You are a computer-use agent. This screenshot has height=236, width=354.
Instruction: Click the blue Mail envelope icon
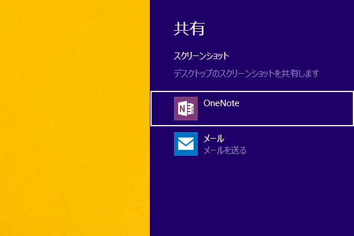[x=186, y=144]
